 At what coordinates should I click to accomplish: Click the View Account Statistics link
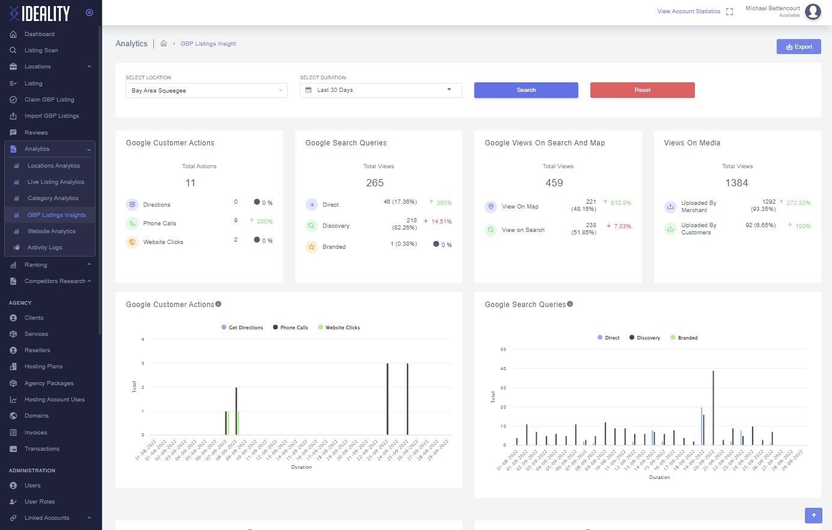(x=688, y=11)
